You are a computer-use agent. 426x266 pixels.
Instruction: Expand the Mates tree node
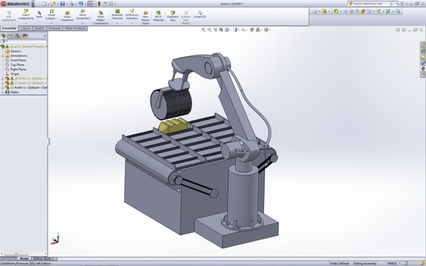[x=3, y=92]
